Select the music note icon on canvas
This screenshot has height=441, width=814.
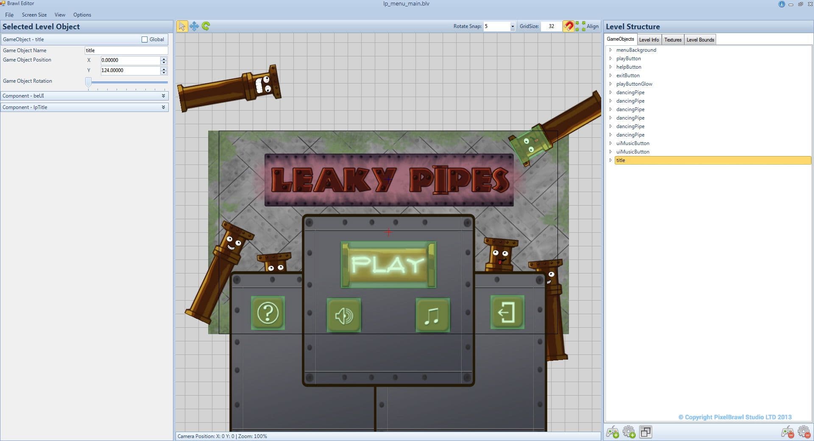point(432,315)
